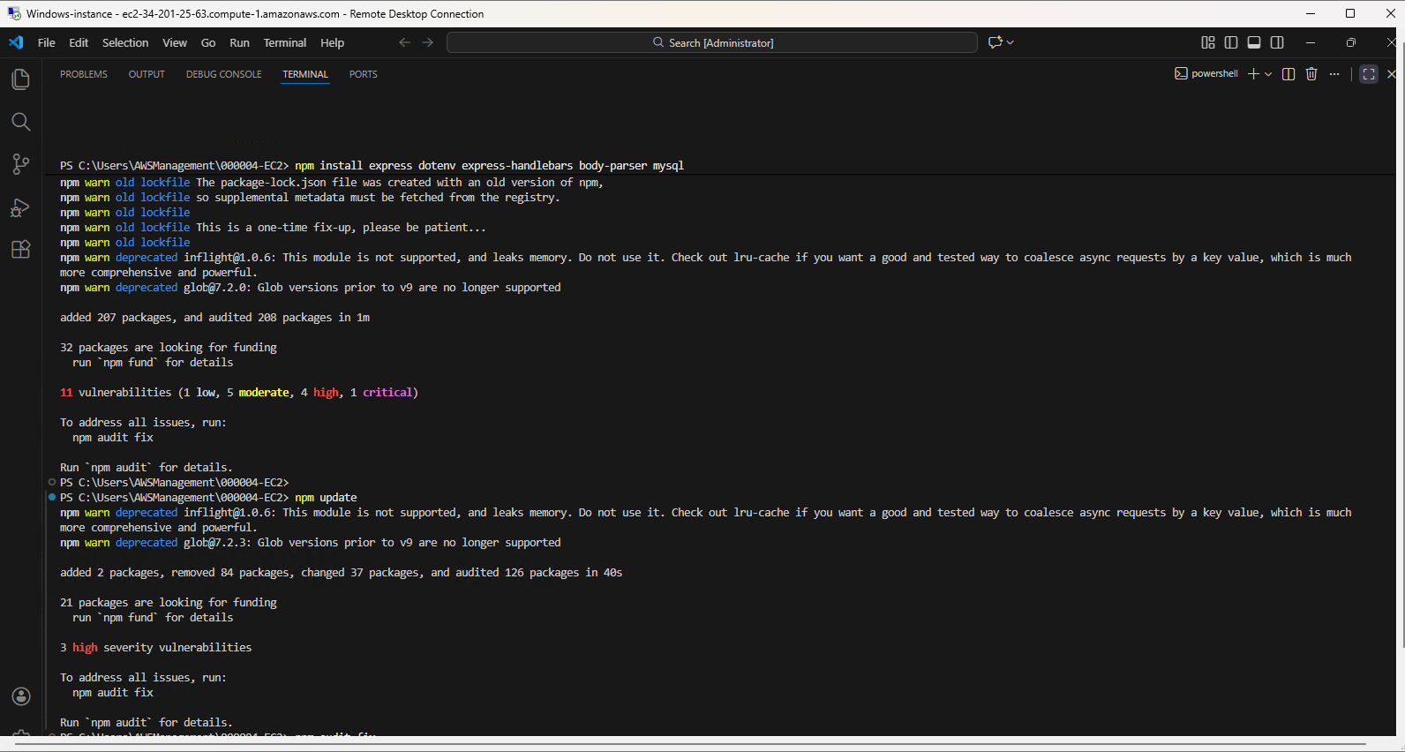This screenshot has height=752, width=1405.
Task: Click the 'added 207 packages' line
Action: pyautogui.click(x=214, y=317)
